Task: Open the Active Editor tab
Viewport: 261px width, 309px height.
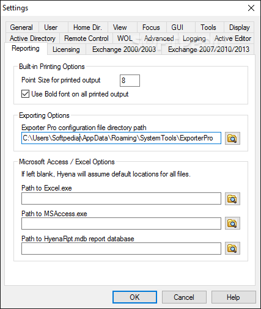Action: click(232, 38)
